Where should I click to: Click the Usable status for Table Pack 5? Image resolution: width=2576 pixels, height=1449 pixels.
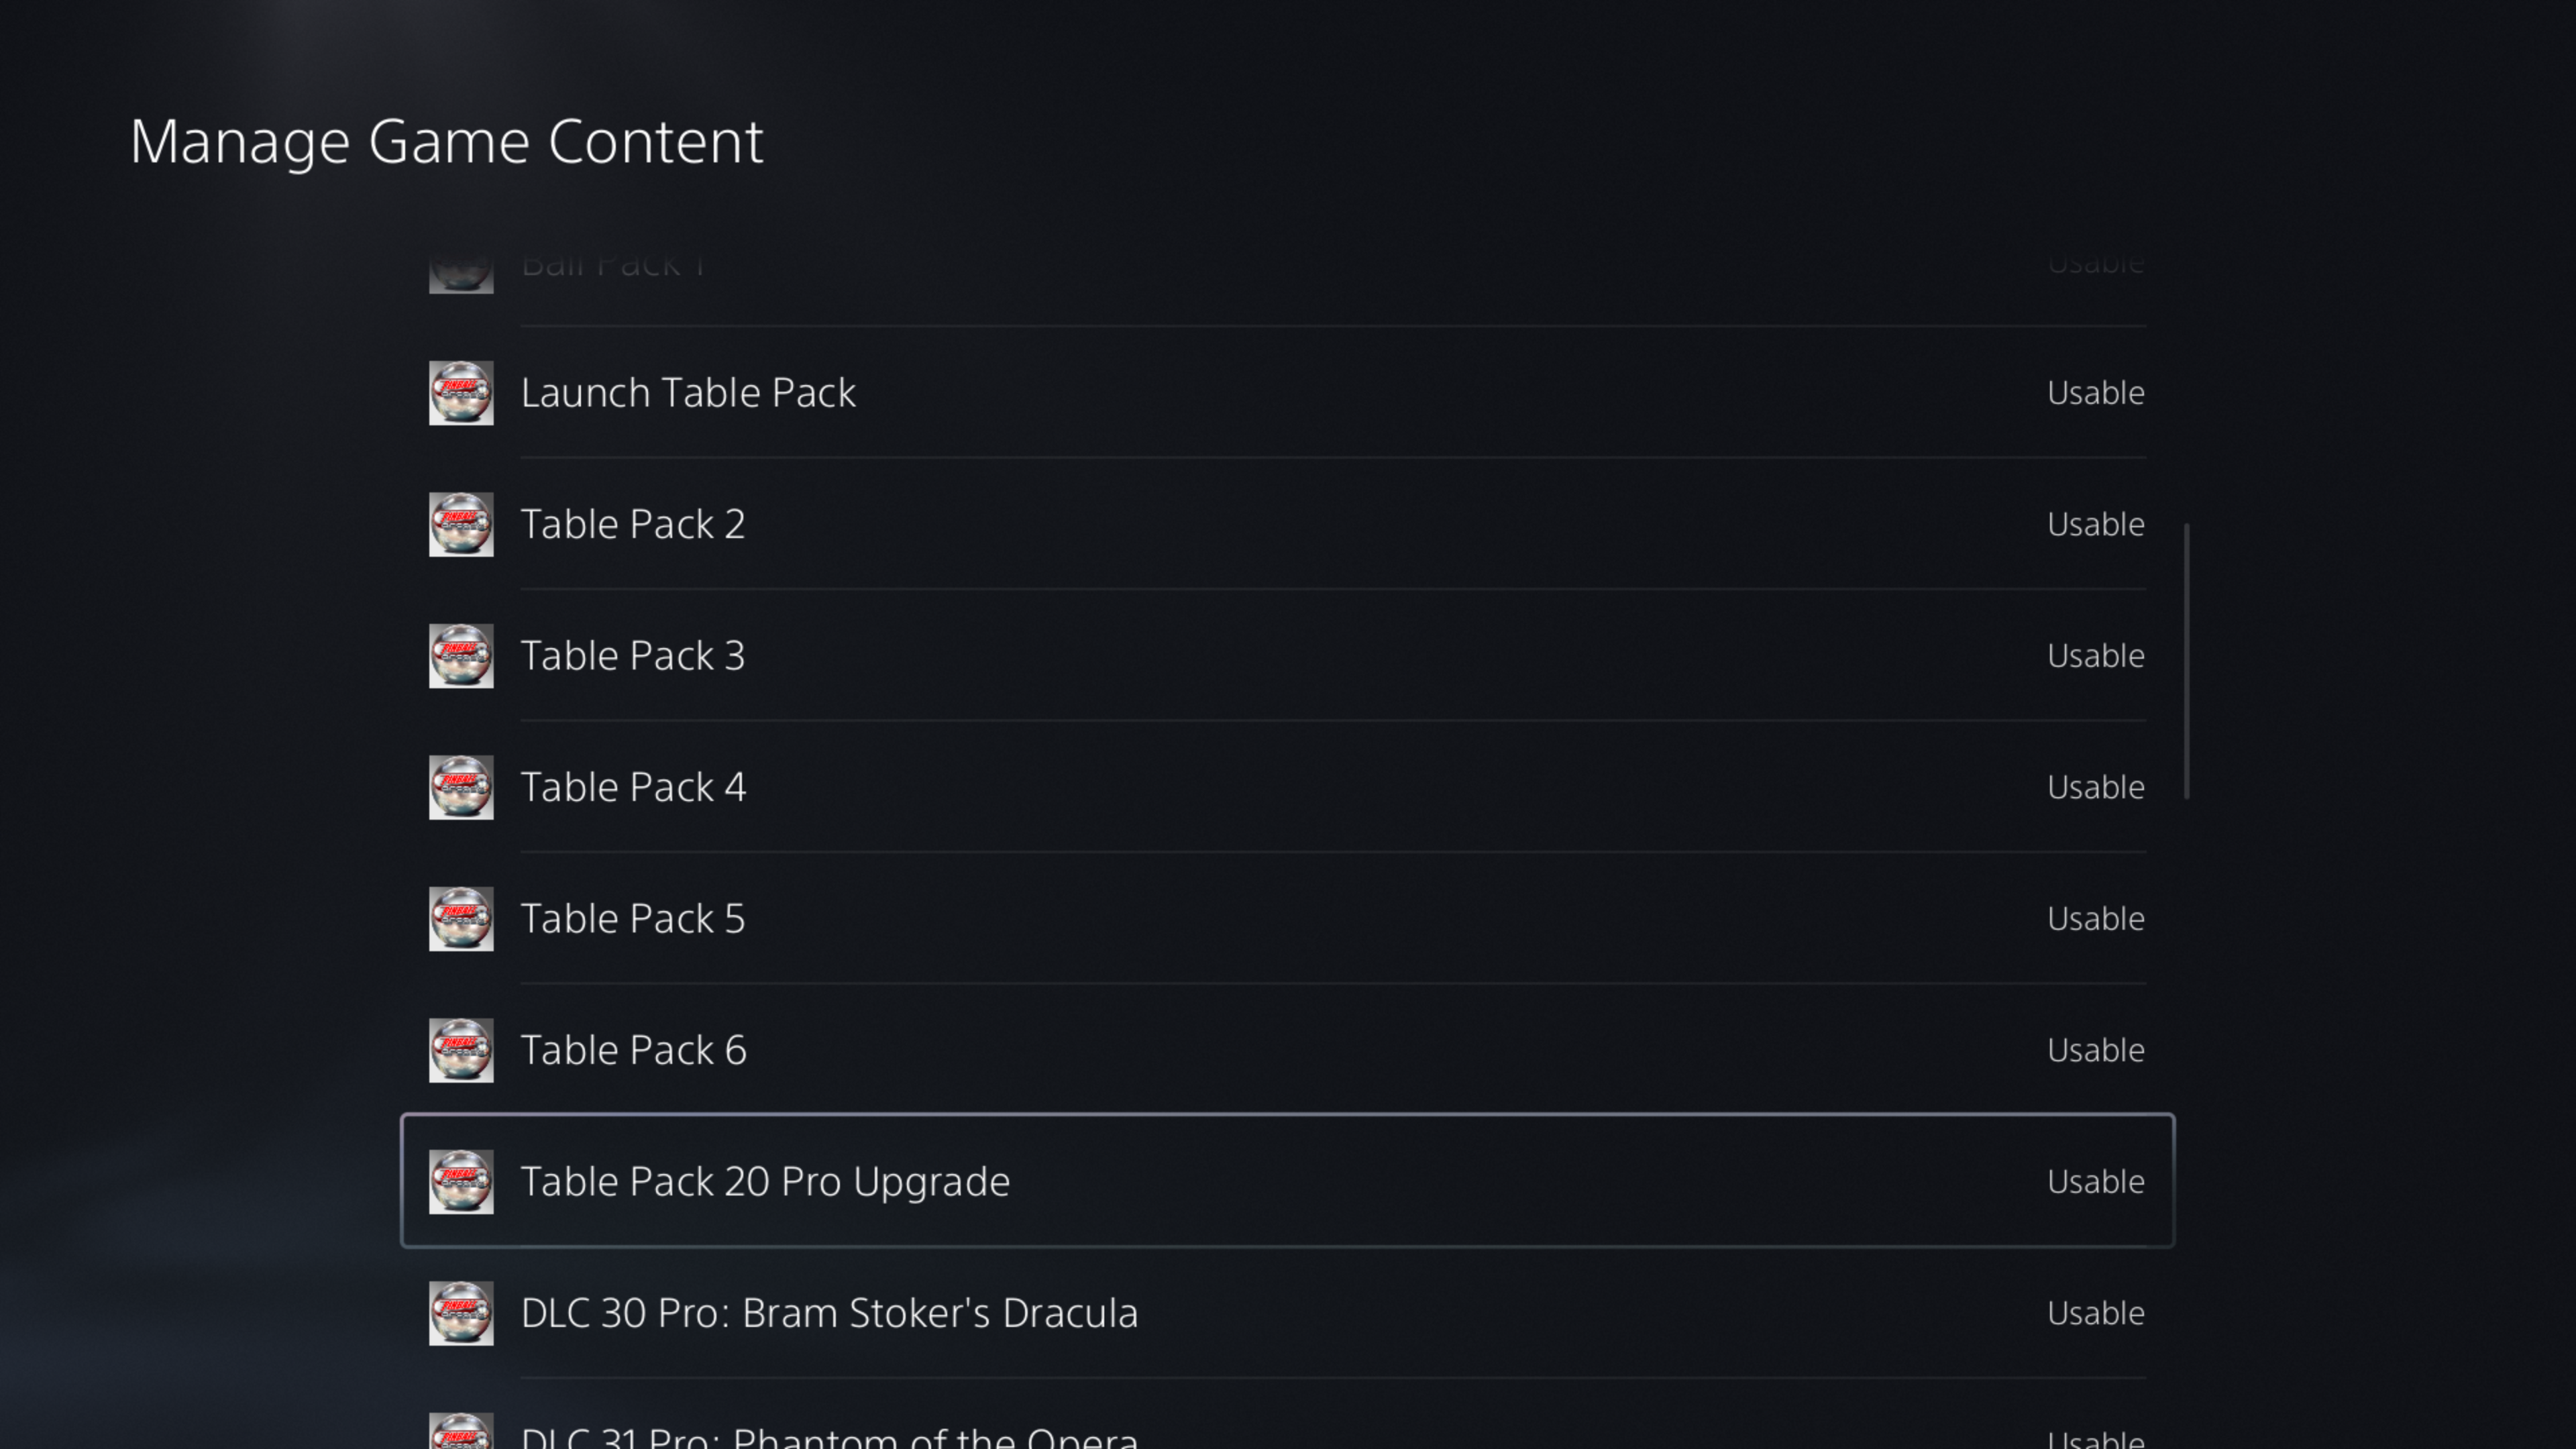coord(2095,919)
